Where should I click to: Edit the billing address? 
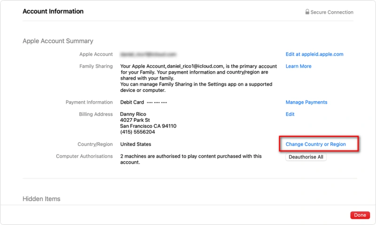click(290, 114)
